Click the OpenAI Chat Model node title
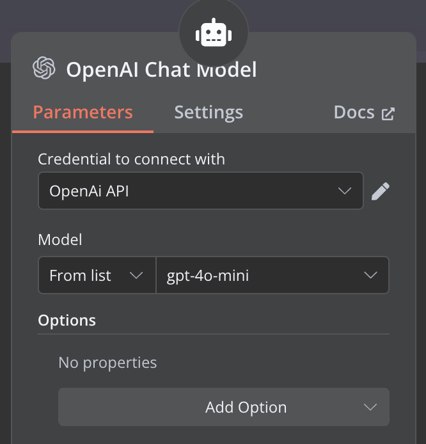The width and height of the screenshot is (426, 444). click(x=161, y=70)
